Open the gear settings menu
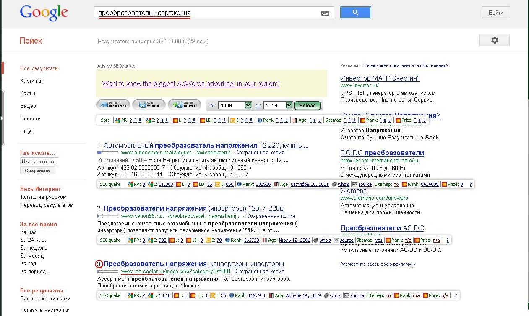This screenshot has height=316, width=529. tap(495, 40)
